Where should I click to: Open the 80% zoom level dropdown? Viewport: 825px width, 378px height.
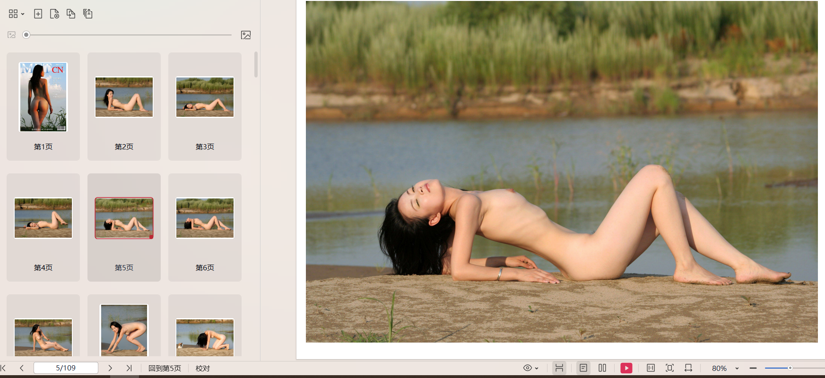click(x=737, y=368)
